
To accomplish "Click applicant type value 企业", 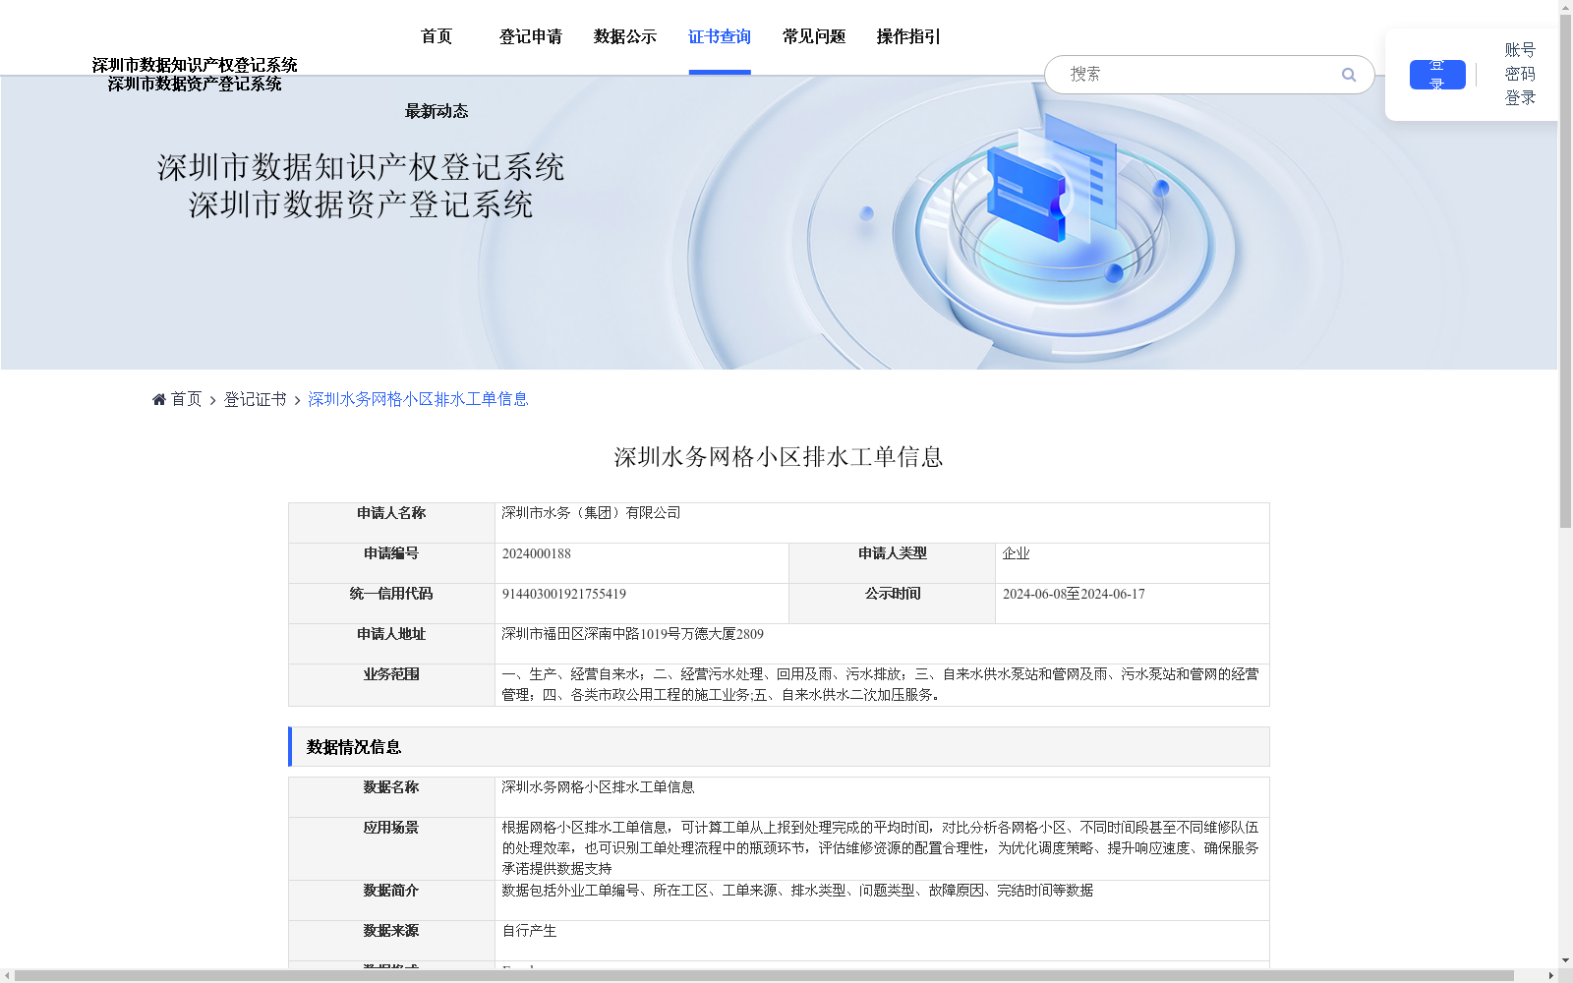I will coord(1017,553).
